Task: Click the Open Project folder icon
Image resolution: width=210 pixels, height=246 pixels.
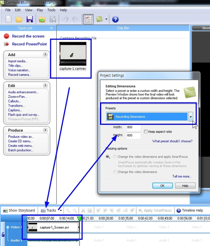Action: tap(19, 19)
